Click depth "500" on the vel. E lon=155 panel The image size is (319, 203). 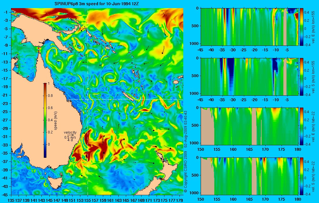click(195, 26)
